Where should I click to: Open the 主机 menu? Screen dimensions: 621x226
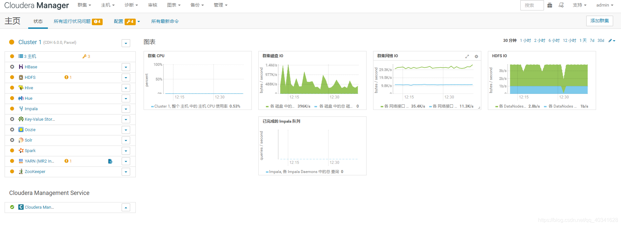[108, 5]
